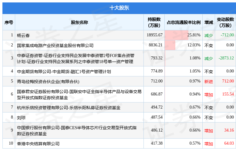Click the 序号 column header
236x151 pixels.
[9, 22]
